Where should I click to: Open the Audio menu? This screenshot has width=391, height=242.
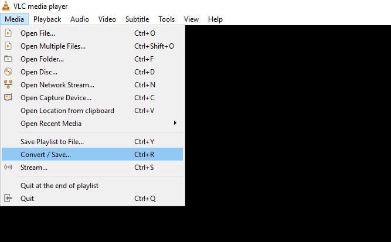(80, 19)
